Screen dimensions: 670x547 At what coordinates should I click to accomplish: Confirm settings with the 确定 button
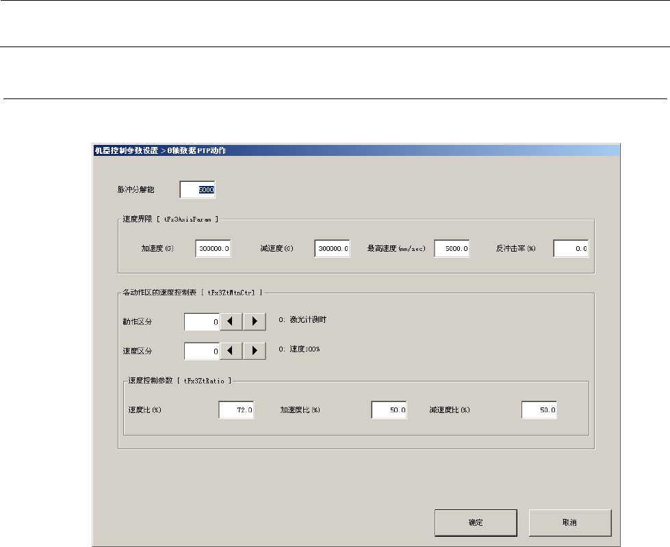(x=476, y=522)
